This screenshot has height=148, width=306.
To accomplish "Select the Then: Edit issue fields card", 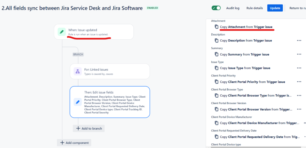I will (110, 102).
